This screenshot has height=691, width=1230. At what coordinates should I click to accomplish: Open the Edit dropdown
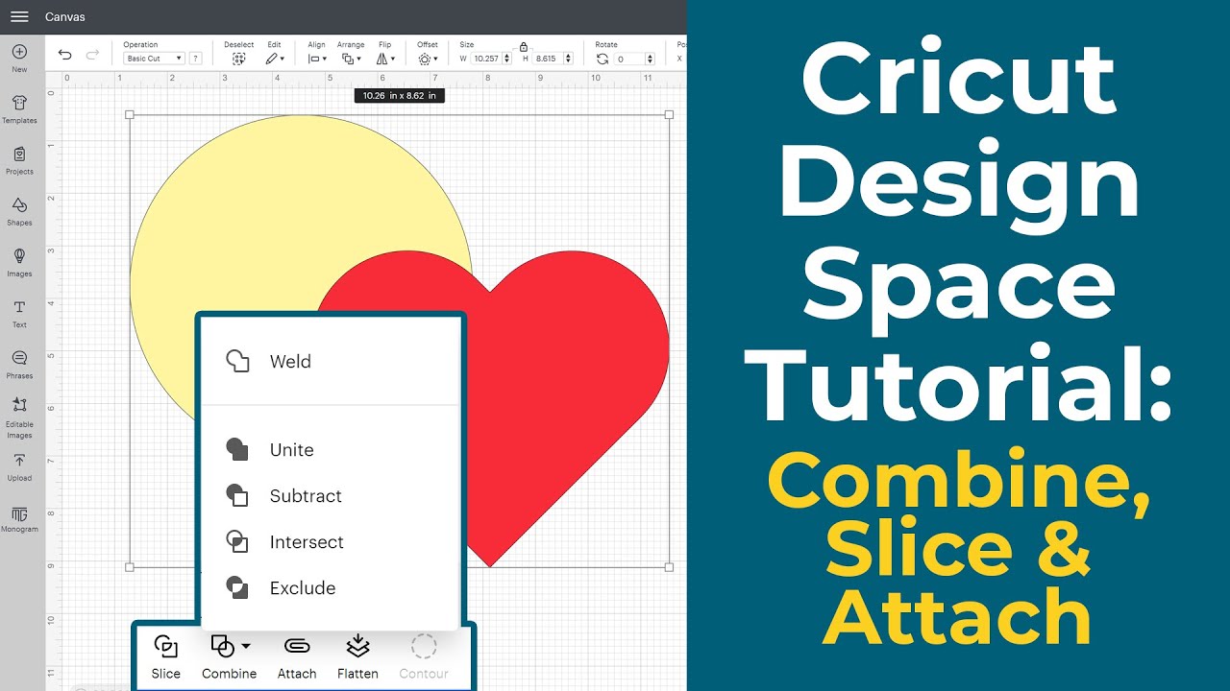[x=275, y=59]
